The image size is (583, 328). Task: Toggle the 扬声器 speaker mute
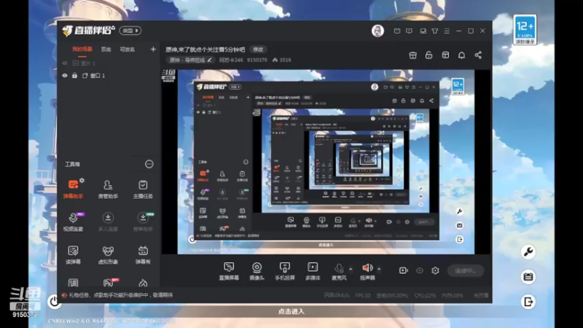[x=367, y=271]
